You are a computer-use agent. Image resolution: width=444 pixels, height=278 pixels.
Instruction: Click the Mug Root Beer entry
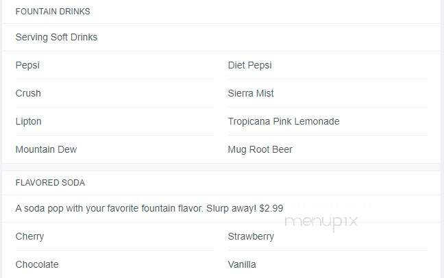point(260,149)
